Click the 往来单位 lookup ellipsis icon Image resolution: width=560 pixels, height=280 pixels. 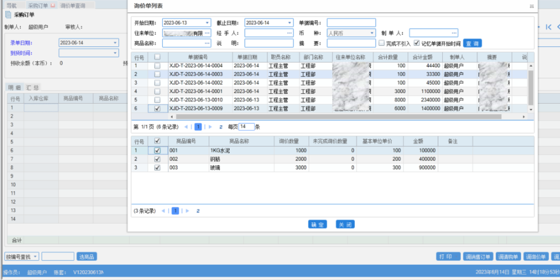[x=207, y=33]
